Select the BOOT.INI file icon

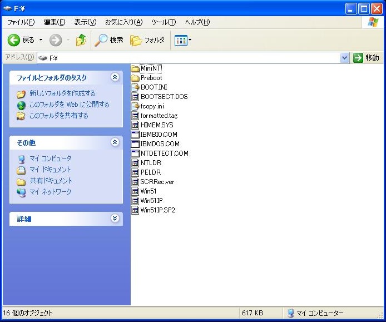tap(135, 87)
